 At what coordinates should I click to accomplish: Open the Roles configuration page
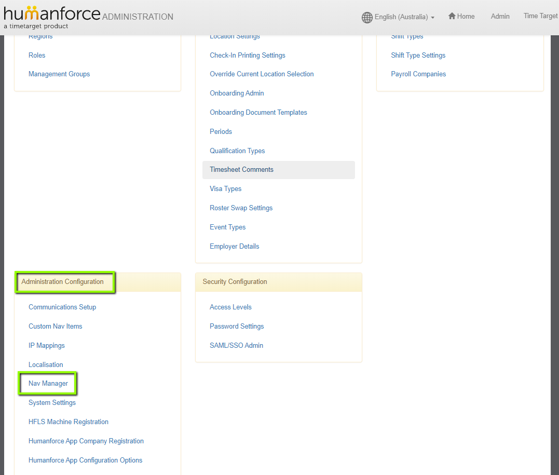(x=36, y=55)
